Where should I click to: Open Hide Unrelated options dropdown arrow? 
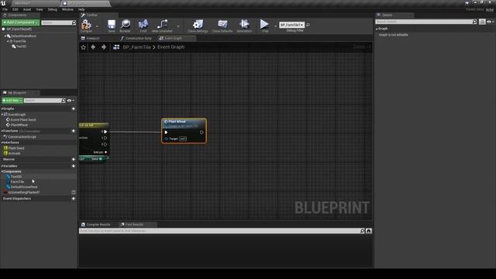[178, 26]
